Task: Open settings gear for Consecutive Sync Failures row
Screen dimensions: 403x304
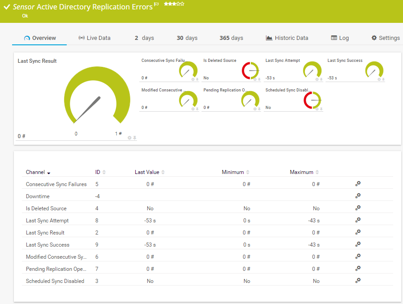Action: (x=358, y=184)
